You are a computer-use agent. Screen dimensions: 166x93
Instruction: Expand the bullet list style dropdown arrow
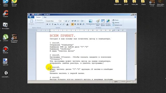tap(80, 21)
